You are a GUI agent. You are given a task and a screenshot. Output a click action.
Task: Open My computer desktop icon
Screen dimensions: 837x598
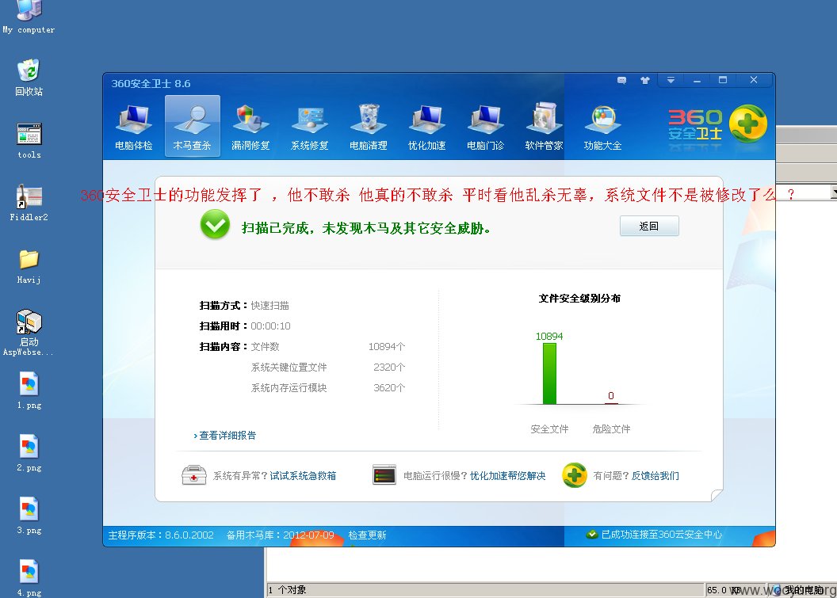tap(29, 17)
